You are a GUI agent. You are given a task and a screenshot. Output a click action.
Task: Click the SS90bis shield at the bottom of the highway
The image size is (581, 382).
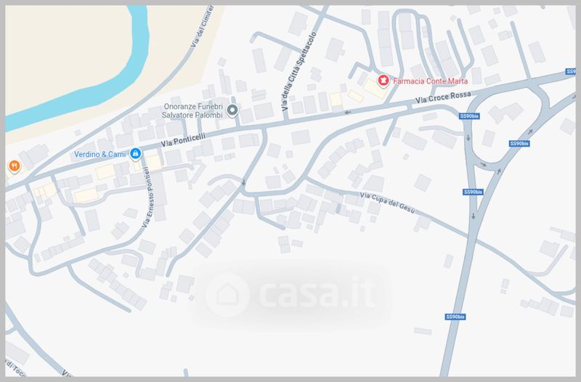[x=455, y=317]
